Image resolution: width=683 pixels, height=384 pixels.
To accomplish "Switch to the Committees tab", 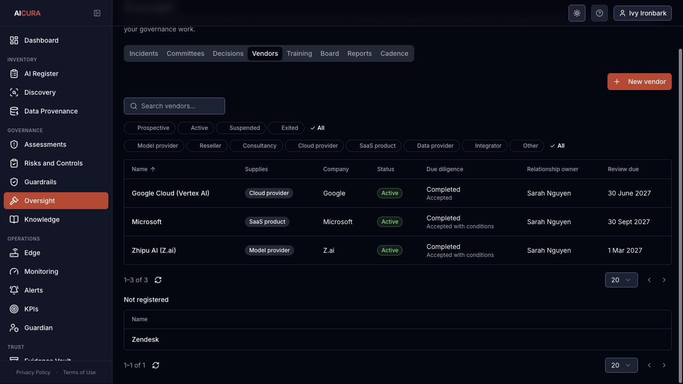I will (x=185, y=53).
